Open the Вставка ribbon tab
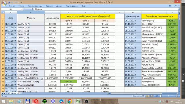185x104 pixels. 21,6
